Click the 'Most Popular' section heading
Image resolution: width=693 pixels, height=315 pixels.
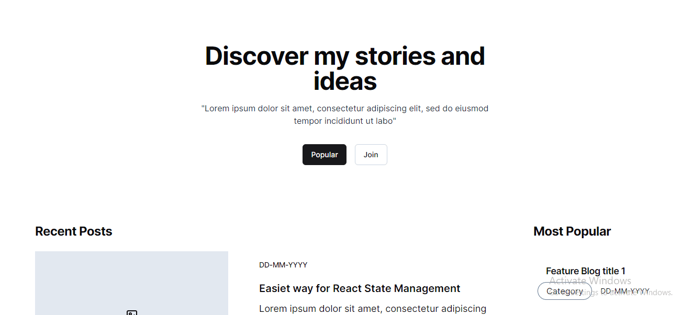click(572, 231)
